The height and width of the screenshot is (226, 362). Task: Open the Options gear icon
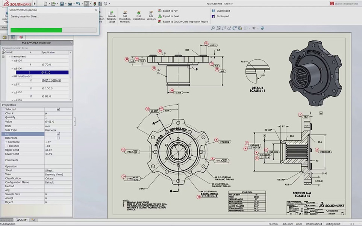pos(106,4)
